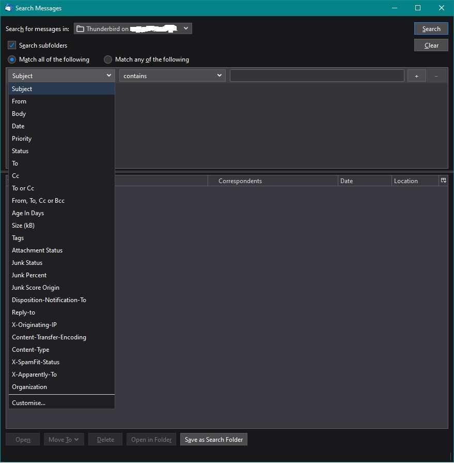Focus the search term text field
This screenshot has width=454, height=463.
coord(317,76)
